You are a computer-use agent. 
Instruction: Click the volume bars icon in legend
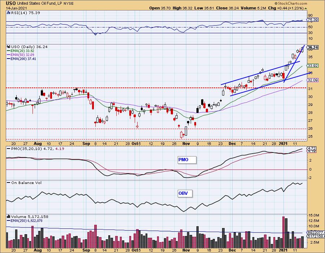coord(9,217)
